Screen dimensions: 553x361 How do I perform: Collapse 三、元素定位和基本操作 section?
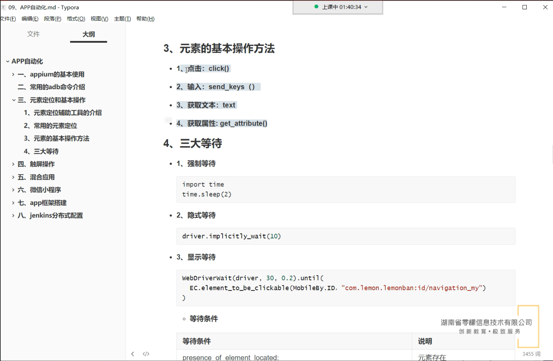[13, 100]
